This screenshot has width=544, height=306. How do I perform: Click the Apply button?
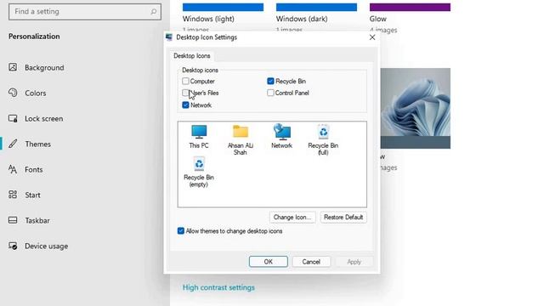click(354, 262)
